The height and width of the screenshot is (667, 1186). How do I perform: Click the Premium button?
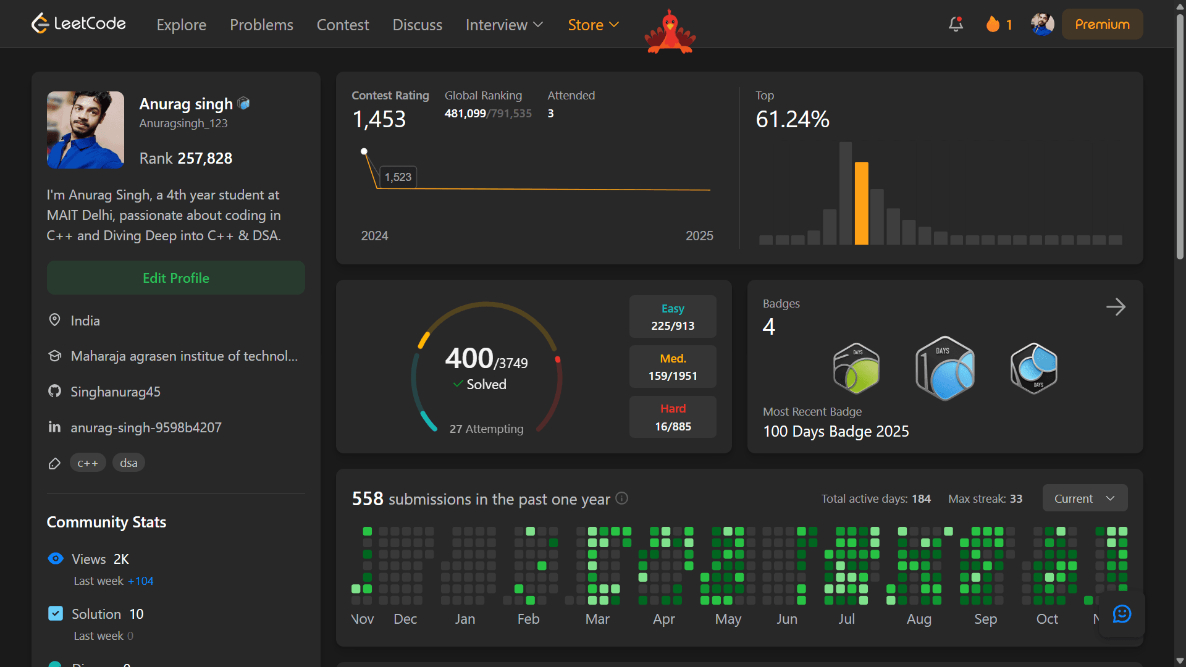[x=1102, y=24]
